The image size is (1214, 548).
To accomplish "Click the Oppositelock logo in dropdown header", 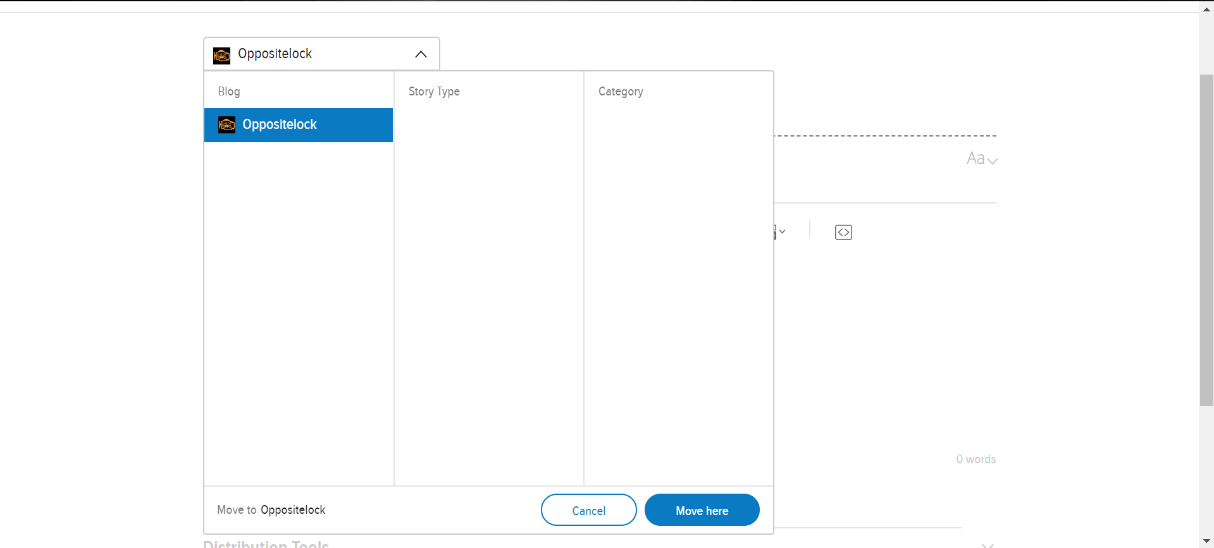I will click(221, 56).
